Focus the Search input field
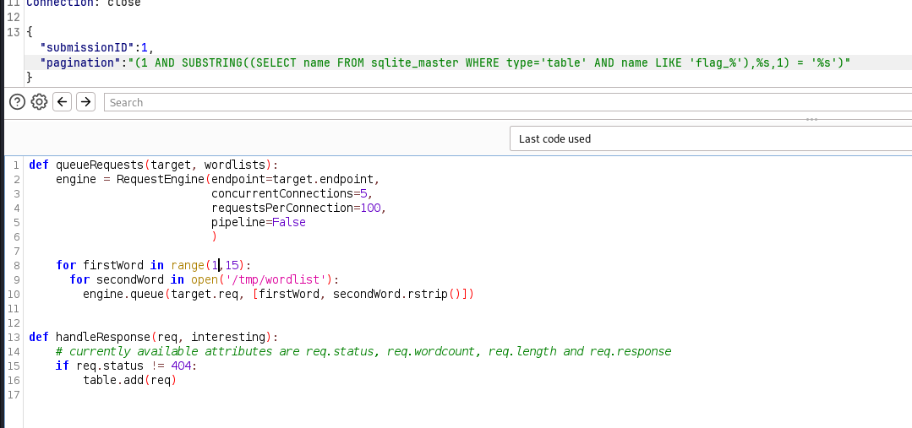This screenshot has width=912, height=428. coord(508,102)
